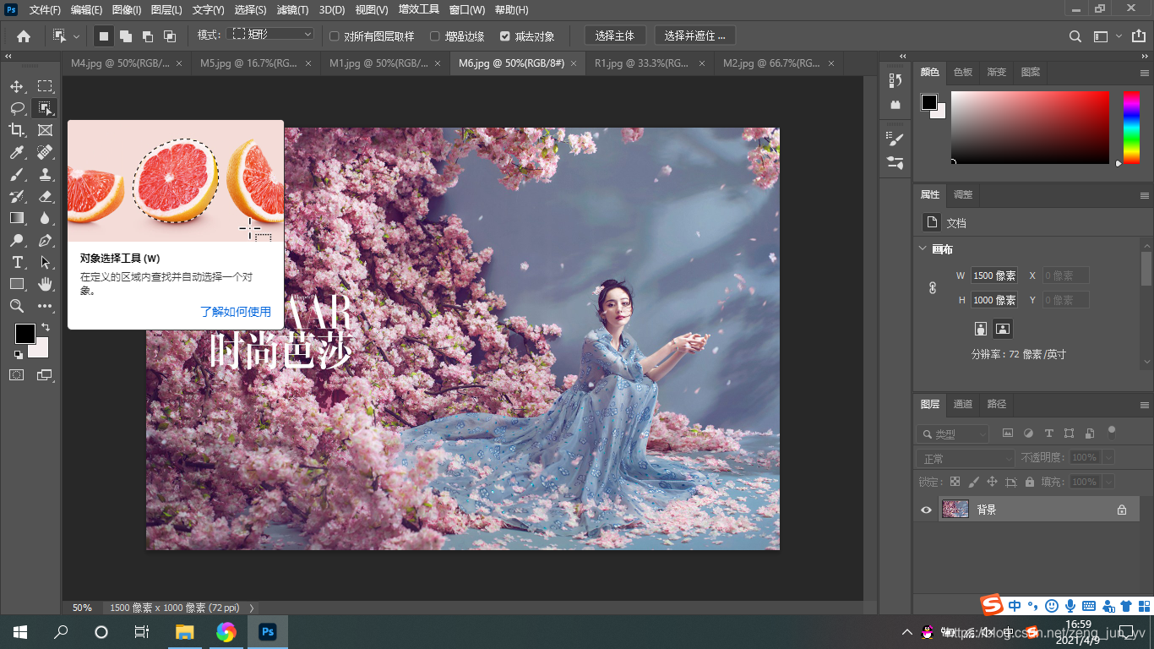Pick a color from the rainbow spectrum bar
The width and height of the screenshot is (1154, 649).
1131,127
